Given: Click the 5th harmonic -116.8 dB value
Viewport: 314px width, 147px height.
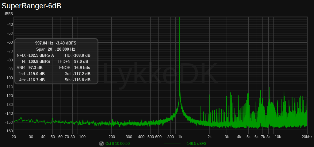Looking at the screenshot, I should [82, 80].
